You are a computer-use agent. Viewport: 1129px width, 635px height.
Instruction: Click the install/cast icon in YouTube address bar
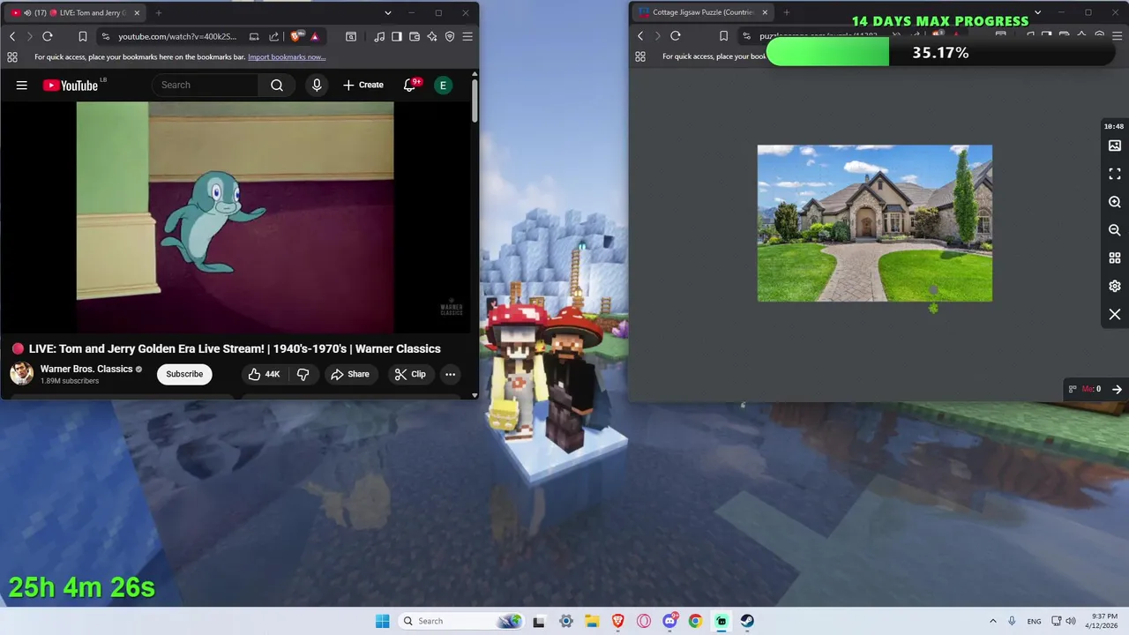coord(254,36)
